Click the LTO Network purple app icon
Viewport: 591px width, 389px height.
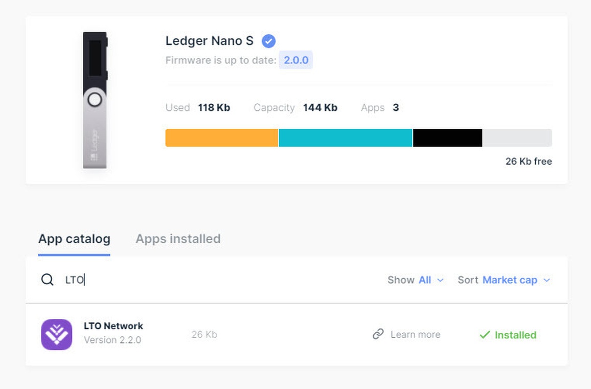57,334
